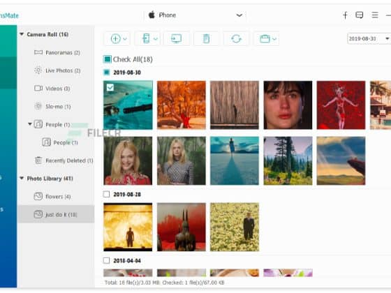Collapse the Photo Library (41) tree
The width and height of the screenshot is (391, 293).
coord(22,178)
